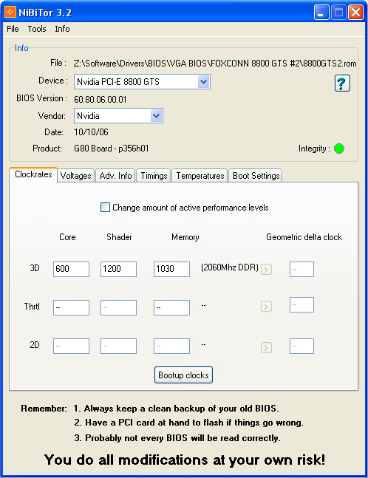Enable Change amount of active performance levels

(105, 208)
